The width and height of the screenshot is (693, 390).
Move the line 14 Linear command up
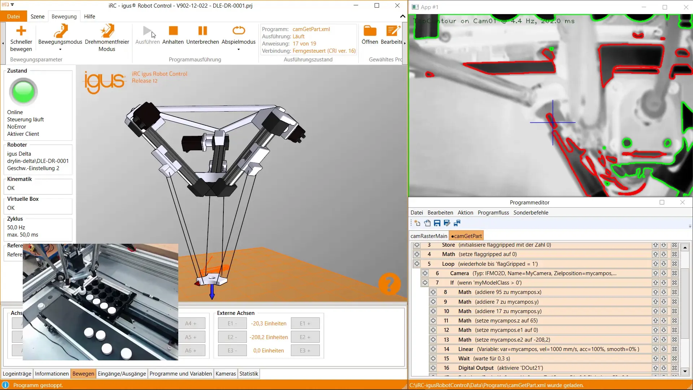[655, 349]
